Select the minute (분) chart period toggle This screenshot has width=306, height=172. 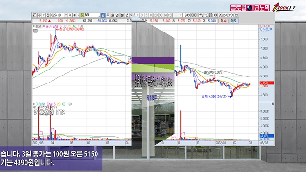coord(122,15)
